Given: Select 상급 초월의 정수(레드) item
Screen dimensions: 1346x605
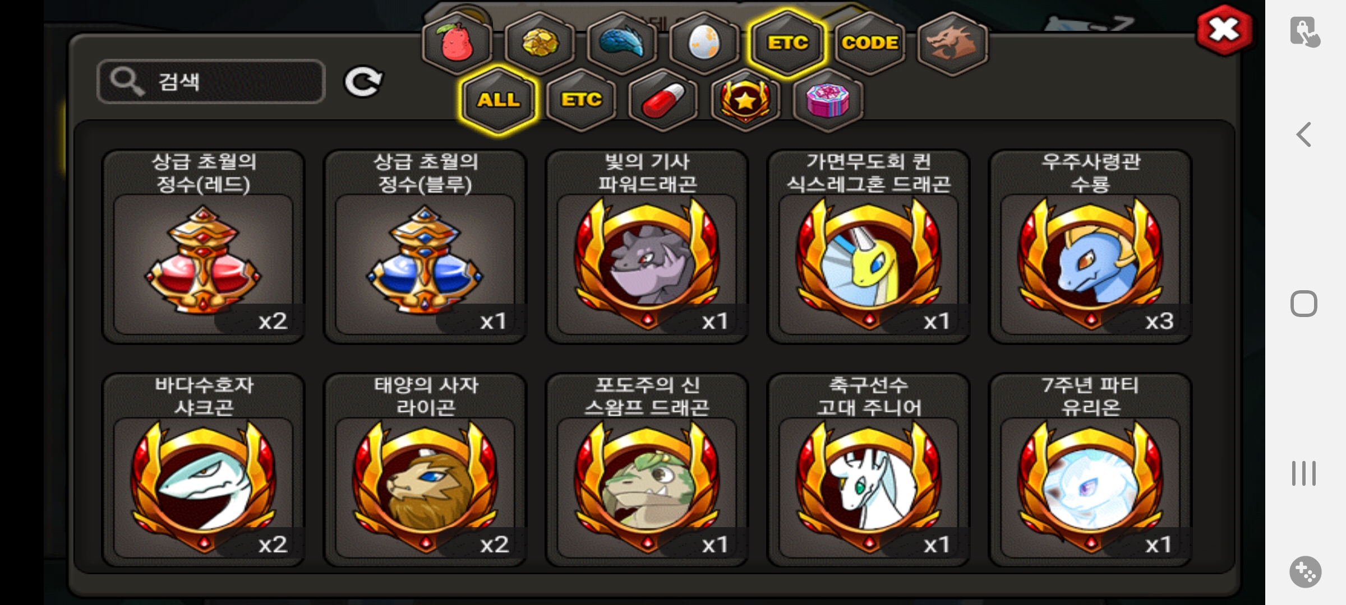Looking at the screenshot, I should coord(204,246).
